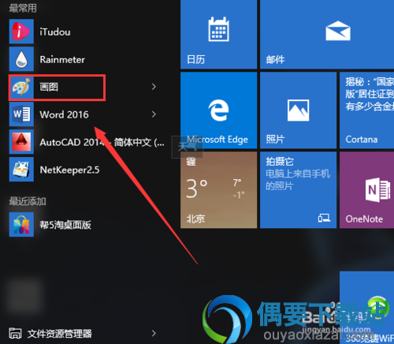This screenshot has width=394, height=344.
Task: Select the AutoCAD 2014 简体中文 label
Action: click(x=102, y=142)
